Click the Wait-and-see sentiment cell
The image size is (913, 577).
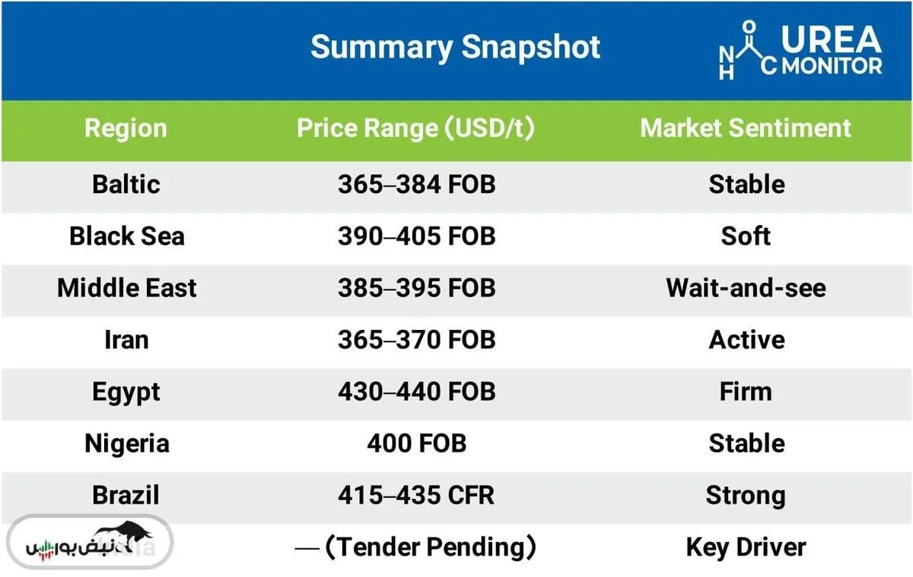[x=746, y=287]
